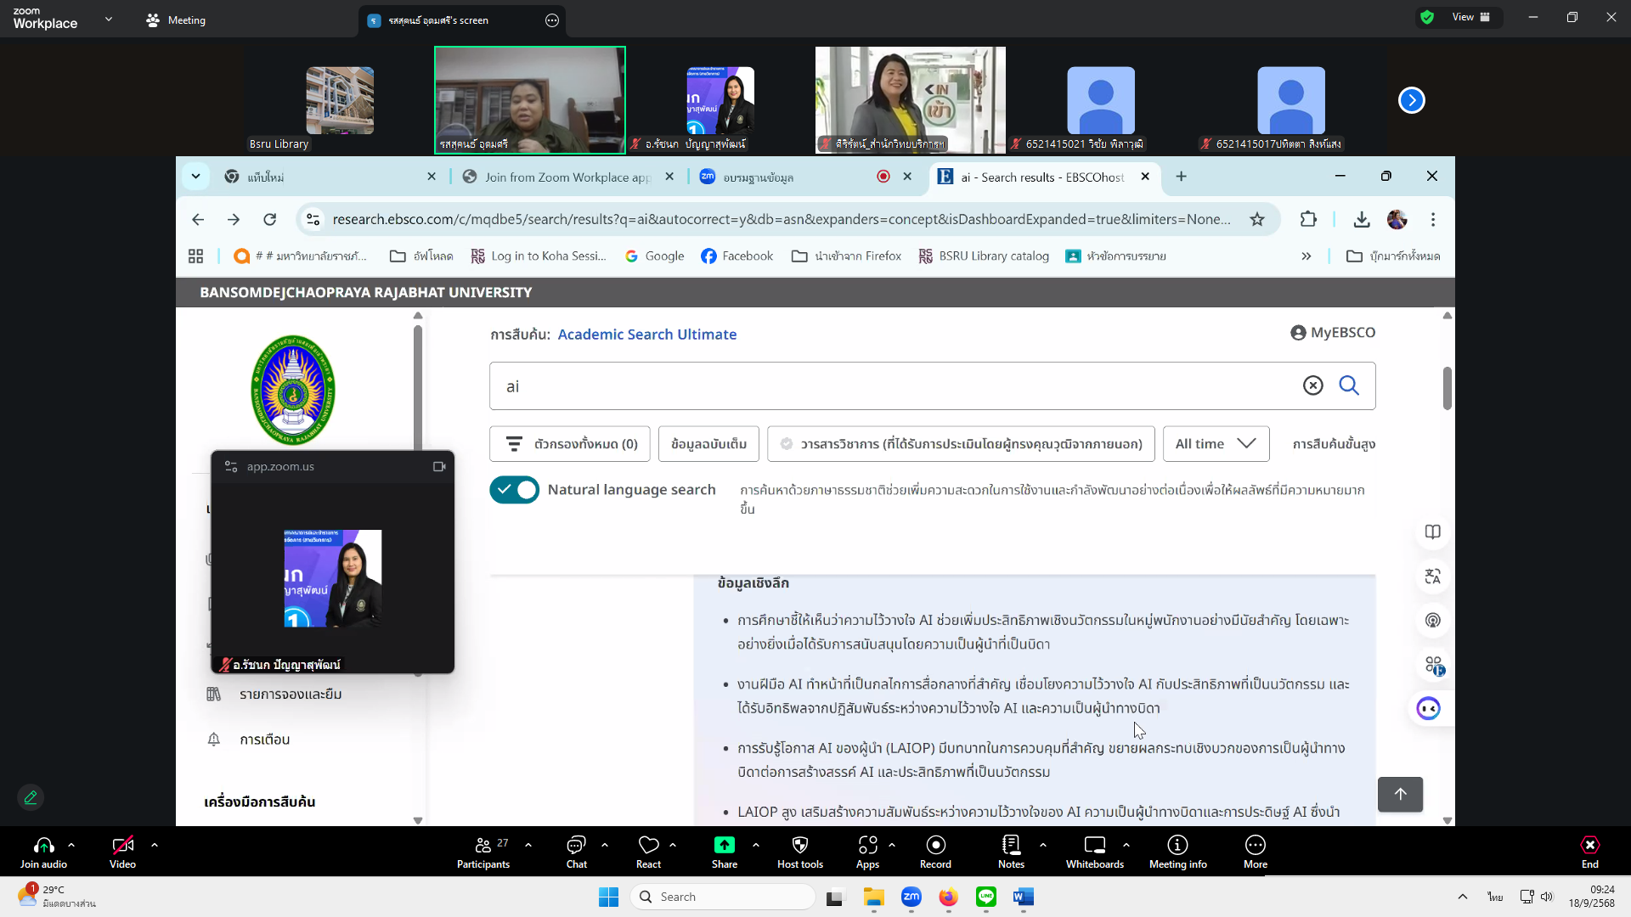The image size is (1631, 917).
Task: Open advanced search (การสืบค้นขั้นสูง) link
Action: 1334,444
